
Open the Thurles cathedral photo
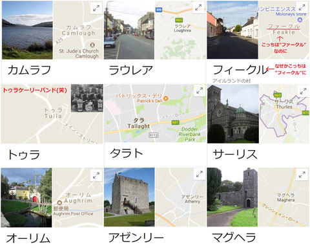[233, 114]
